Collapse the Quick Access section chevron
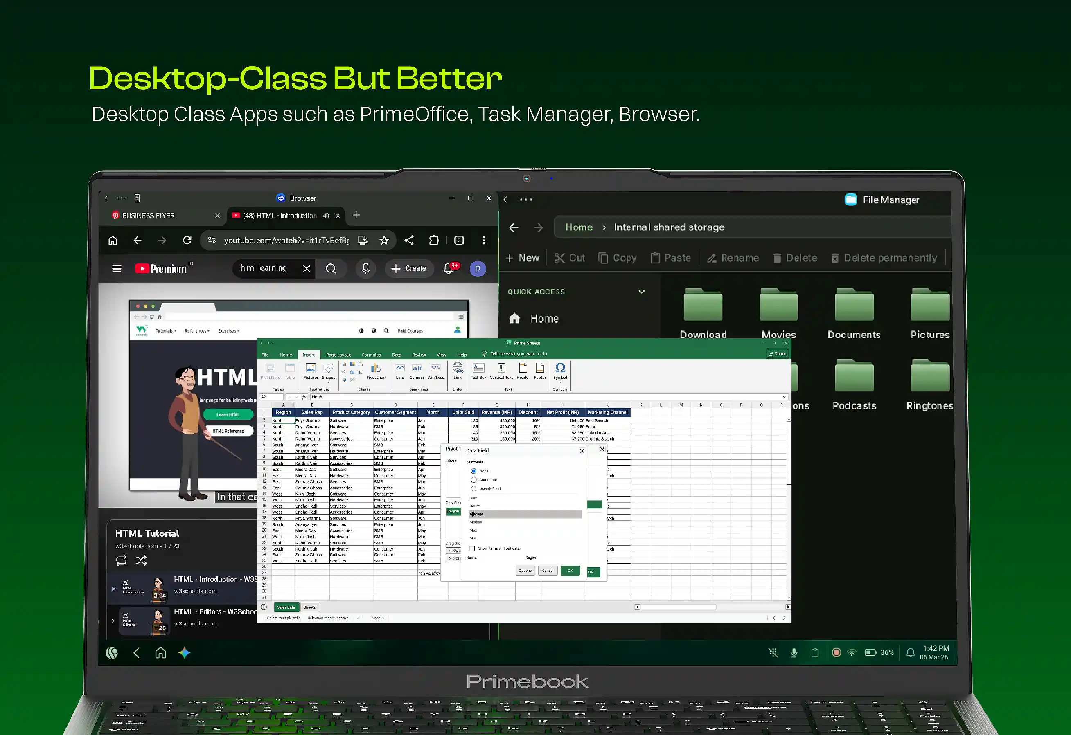 click(641, 292)
